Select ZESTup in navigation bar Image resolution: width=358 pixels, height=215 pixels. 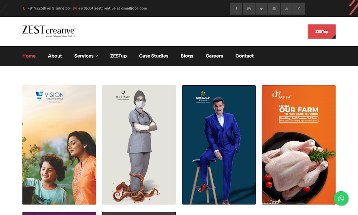[118, 56]
